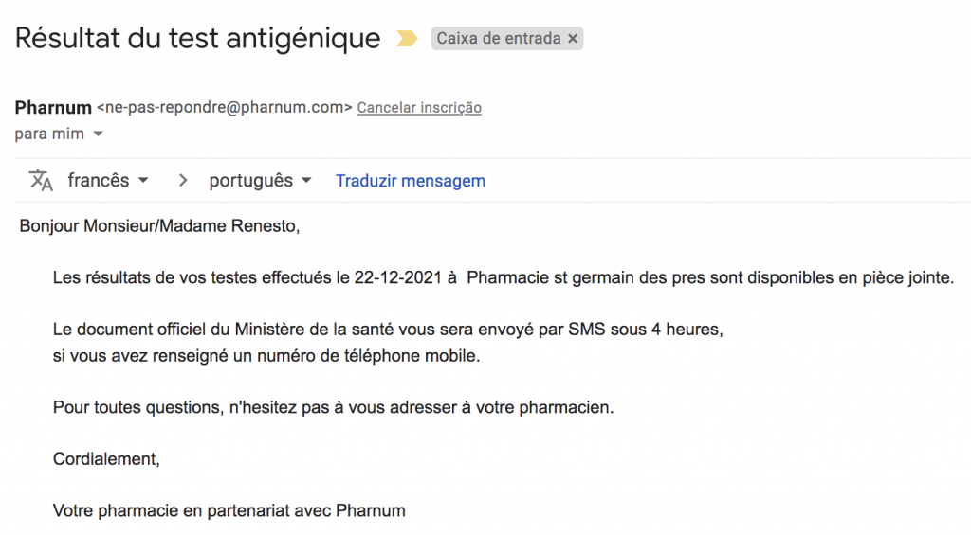The width and height of the screenshot is (971, 535).
Task: Click the arrow between francês and português
Action: click(183, 180)
